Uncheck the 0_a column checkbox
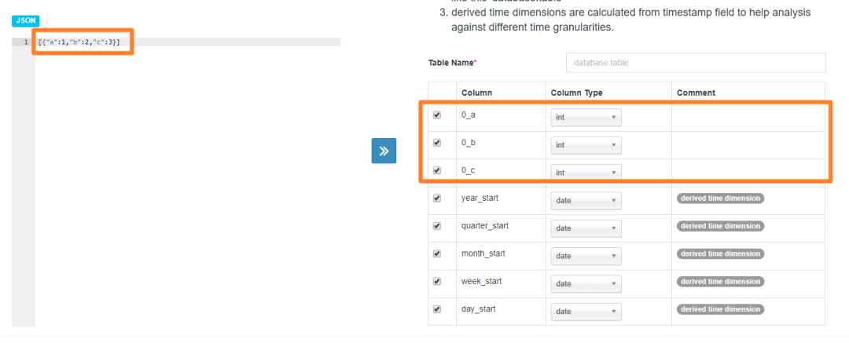The height and width of the screenshot is (343, 849). (437, 115)
